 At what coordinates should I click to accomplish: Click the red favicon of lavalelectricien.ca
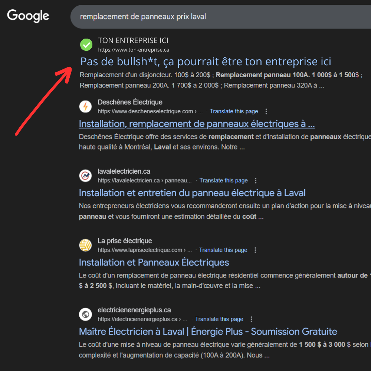85,175
